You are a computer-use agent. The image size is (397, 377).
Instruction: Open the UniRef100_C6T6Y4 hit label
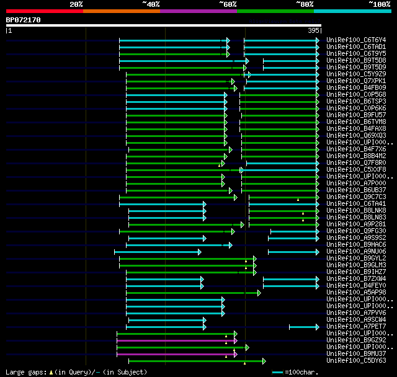[356, 40]
